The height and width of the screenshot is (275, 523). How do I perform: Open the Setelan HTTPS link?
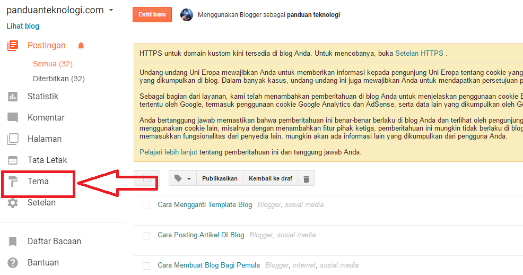click(x=419, y=54)
